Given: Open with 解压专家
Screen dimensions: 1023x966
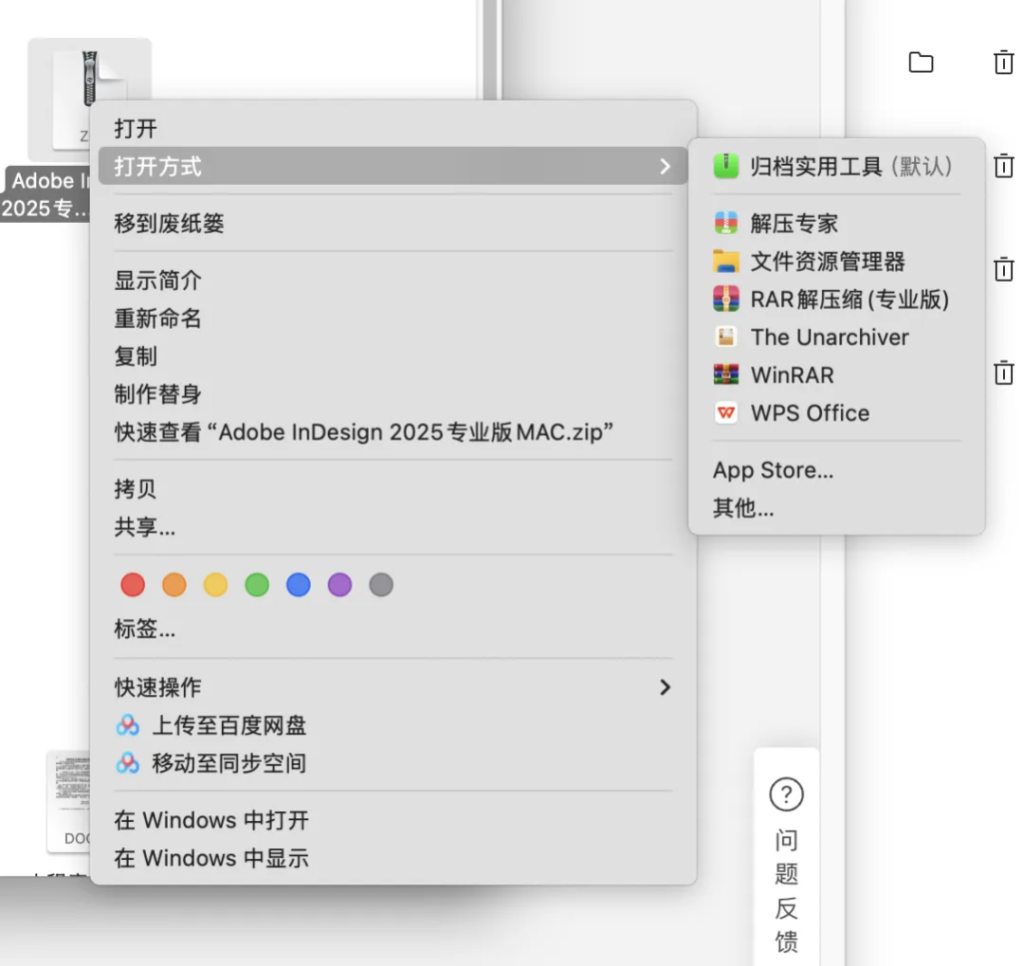Looking at the screenshot, I should pyautogui.click(x=836, y=223).
